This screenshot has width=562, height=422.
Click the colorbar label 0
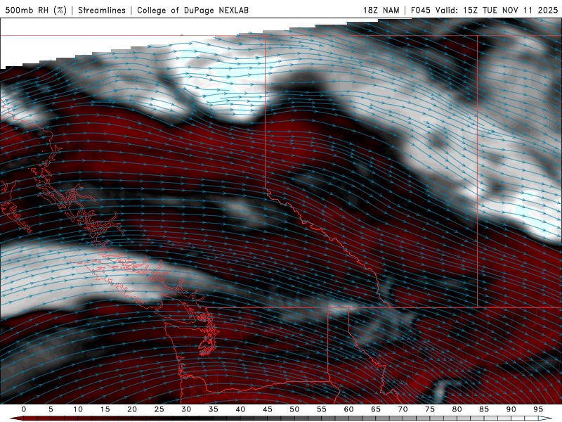pyautogui.click(x=24, y=409)
